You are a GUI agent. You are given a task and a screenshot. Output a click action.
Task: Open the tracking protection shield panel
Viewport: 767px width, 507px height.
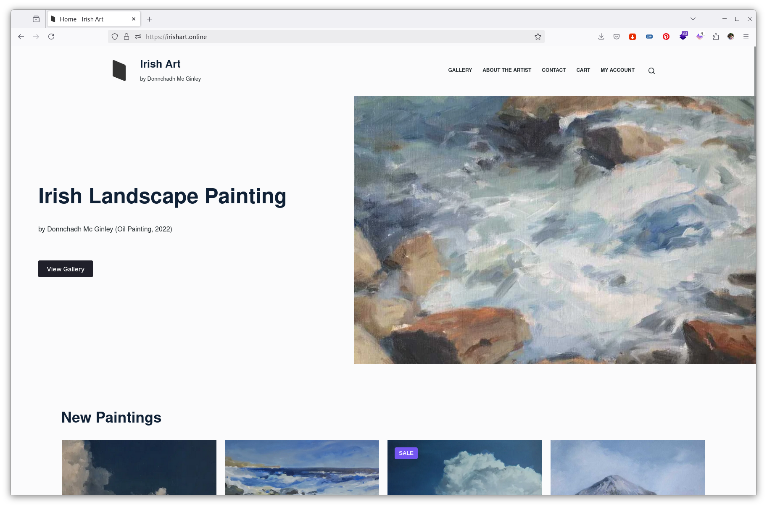(x=115, y=37)
